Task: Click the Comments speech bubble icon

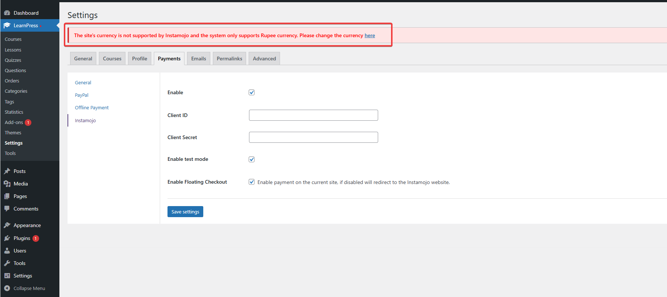Action: (7, 209)
